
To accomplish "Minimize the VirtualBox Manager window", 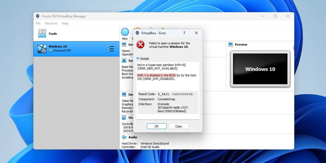I will 263,16.
